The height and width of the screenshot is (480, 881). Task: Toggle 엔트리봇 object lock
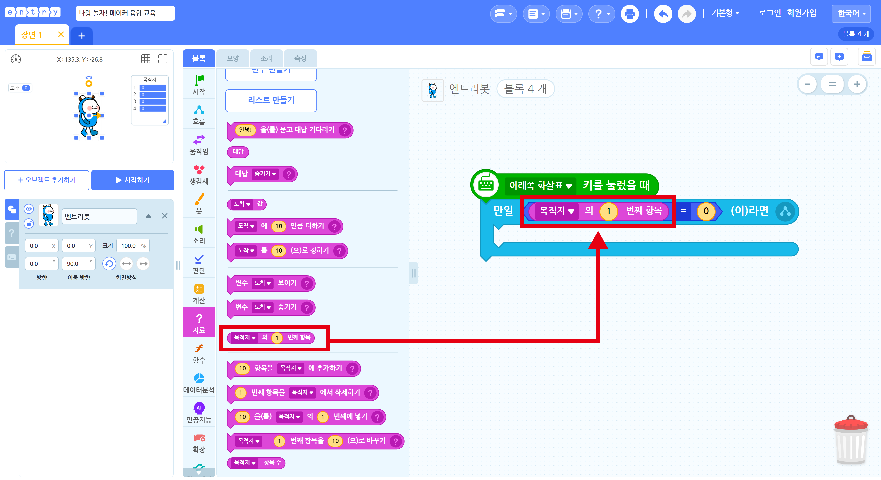tap(29, 223)
